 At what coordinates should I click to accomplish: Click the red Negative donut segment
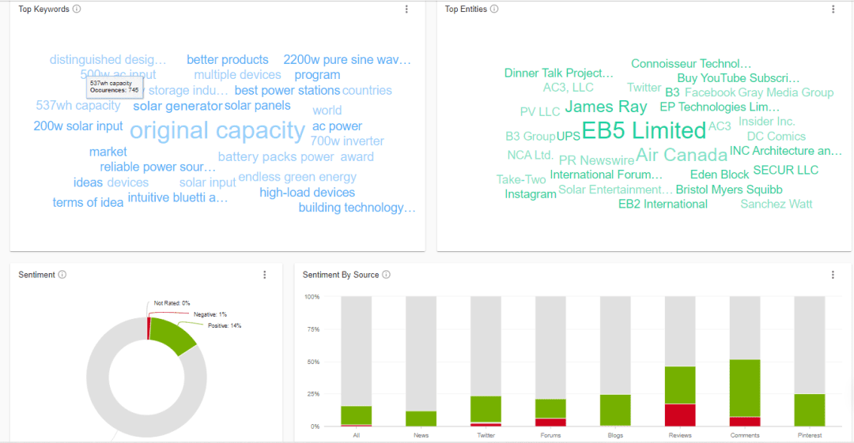point(149,328)
